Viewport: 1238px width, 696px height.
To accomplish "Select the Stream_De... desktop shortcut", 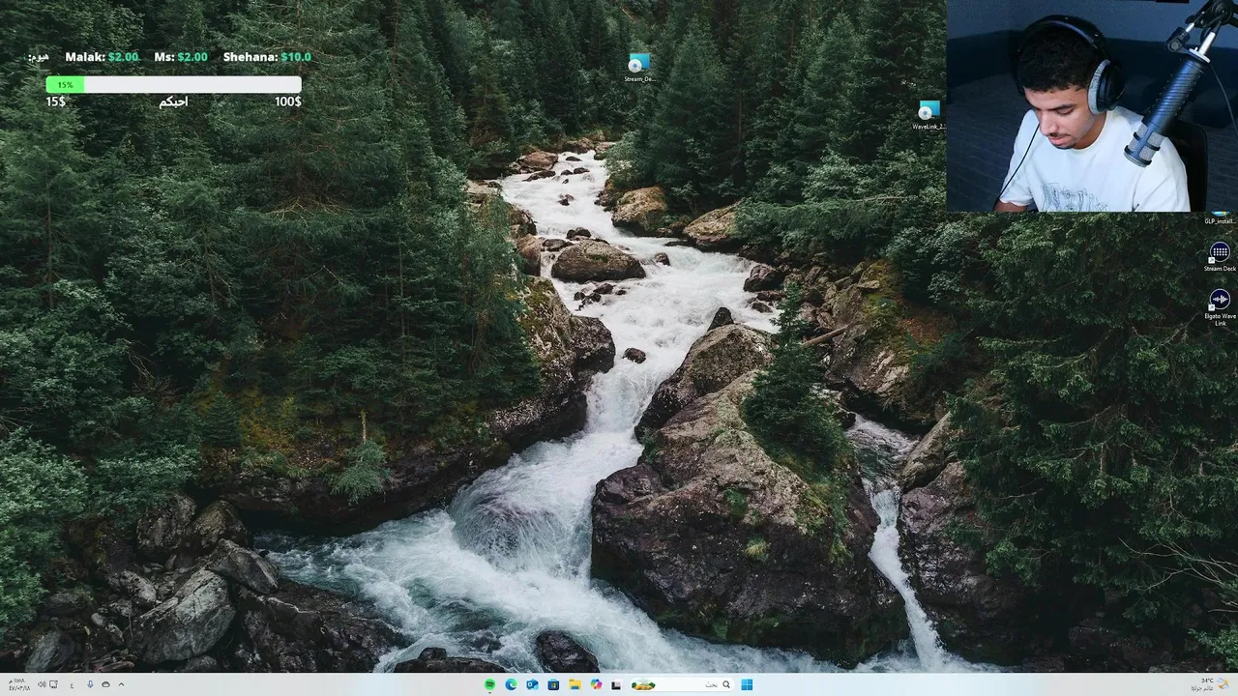I will [x=638, y=68].
